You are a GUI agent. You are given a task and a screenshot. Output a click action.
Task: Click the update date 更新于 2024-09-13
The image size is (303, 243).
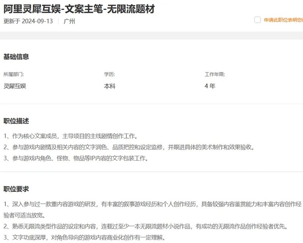click(28, 21)
